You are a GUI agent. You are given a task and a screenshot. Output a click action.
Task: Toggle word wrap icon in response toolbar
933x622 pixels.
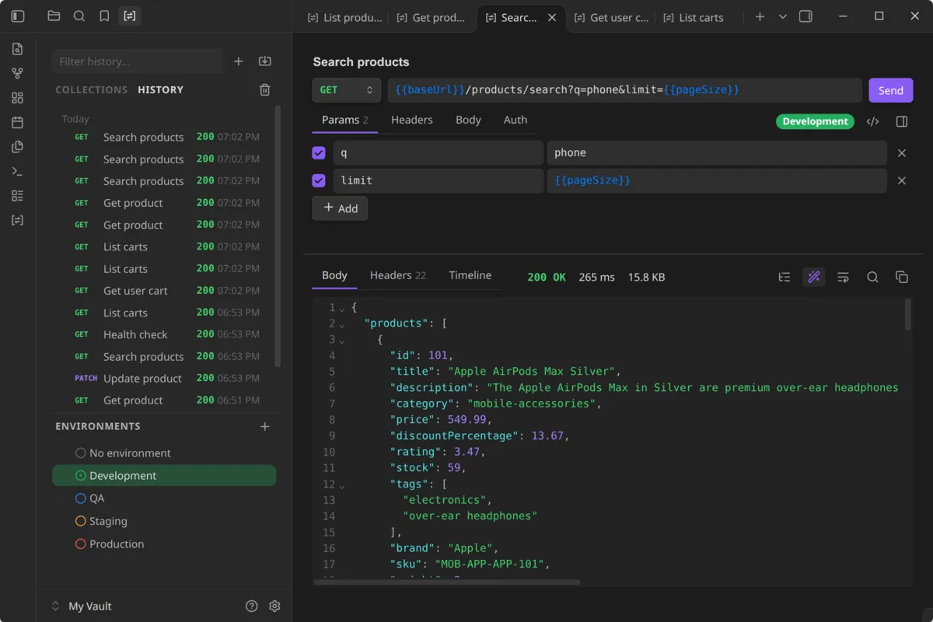click(x=843, y=278)
